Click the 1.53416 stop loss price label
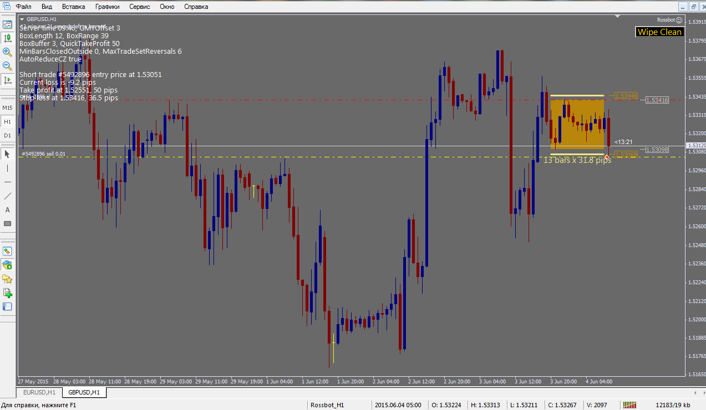This screenshot has height=410, width=706. (657, 100)
